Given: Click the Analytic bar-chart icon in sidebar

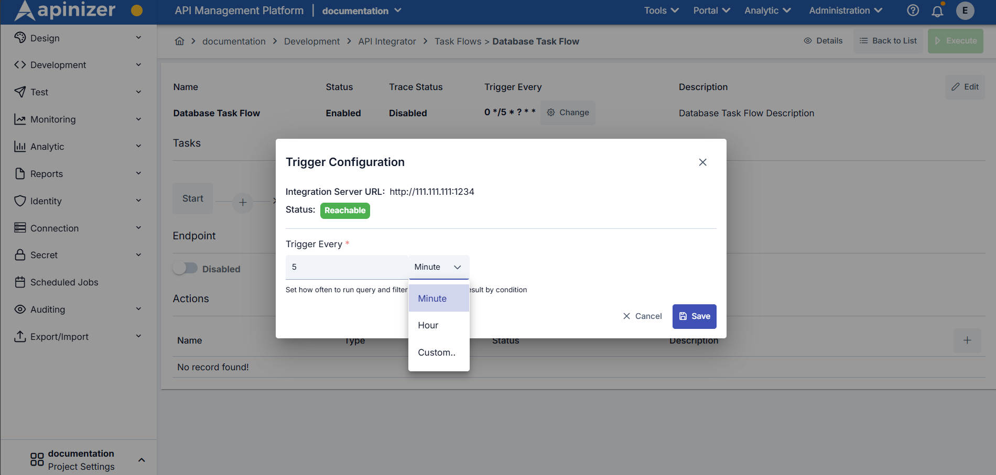Looking at the screenshot, I should [20, 146].
